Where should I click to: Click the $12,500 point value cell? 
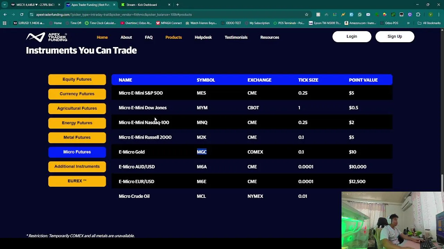pos(357,182)
